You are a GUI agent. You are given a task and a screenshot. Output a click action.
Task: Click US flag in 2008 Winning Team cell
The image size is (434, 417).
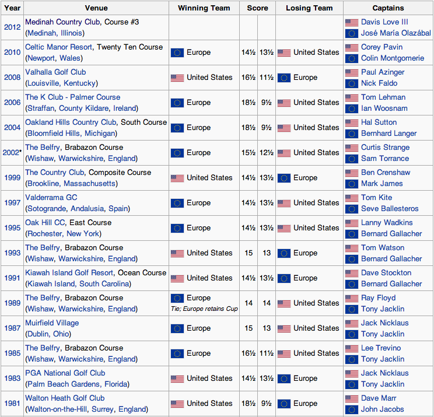coord(177,78)
